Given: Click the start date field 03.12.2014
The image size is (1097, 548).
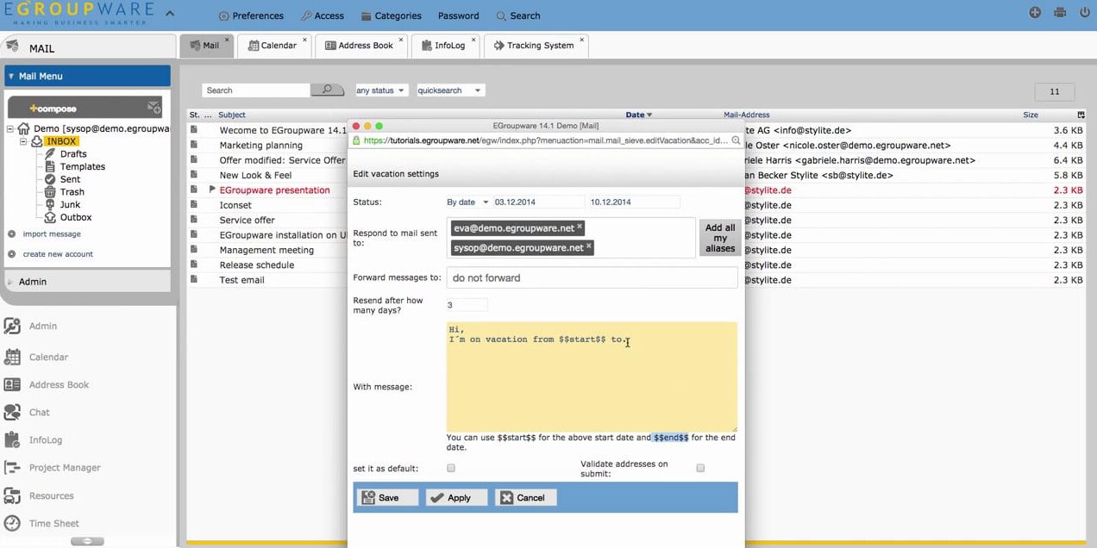Looking at the screenshot, I should point(538,202).
